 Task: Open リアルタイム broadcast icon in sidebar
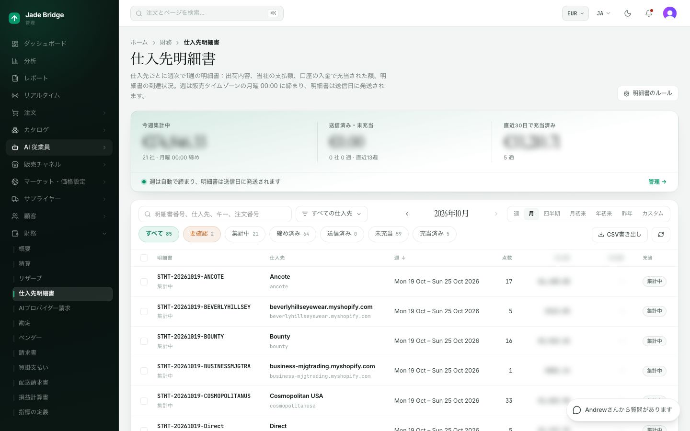[x=15, y=95]
